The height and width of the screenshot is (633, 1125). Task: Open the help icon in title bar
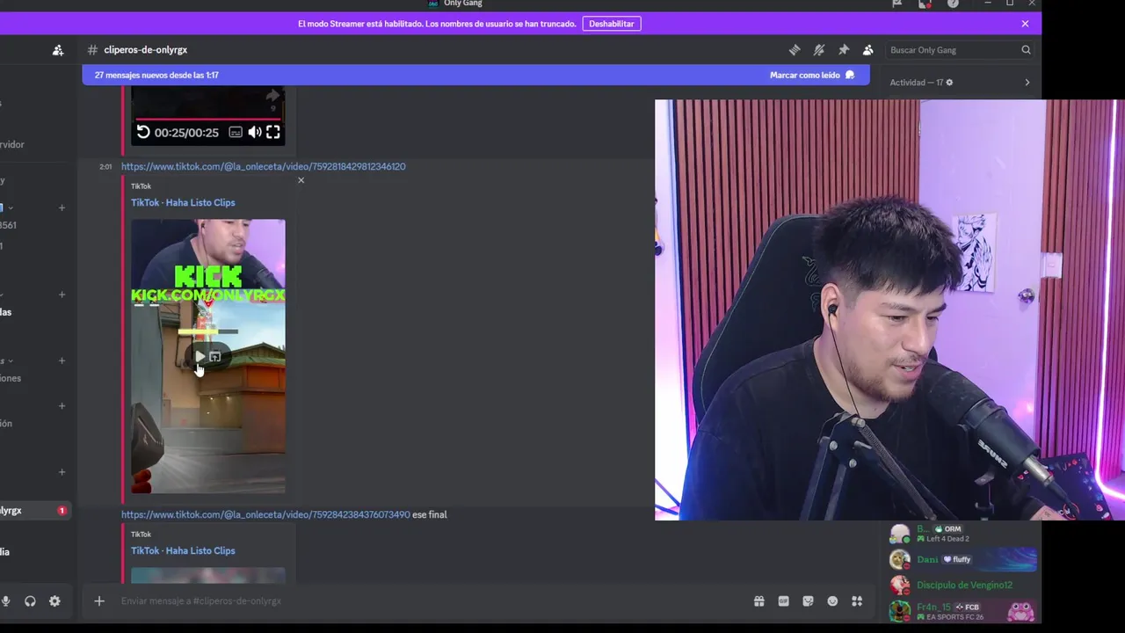tap(953, 4)
